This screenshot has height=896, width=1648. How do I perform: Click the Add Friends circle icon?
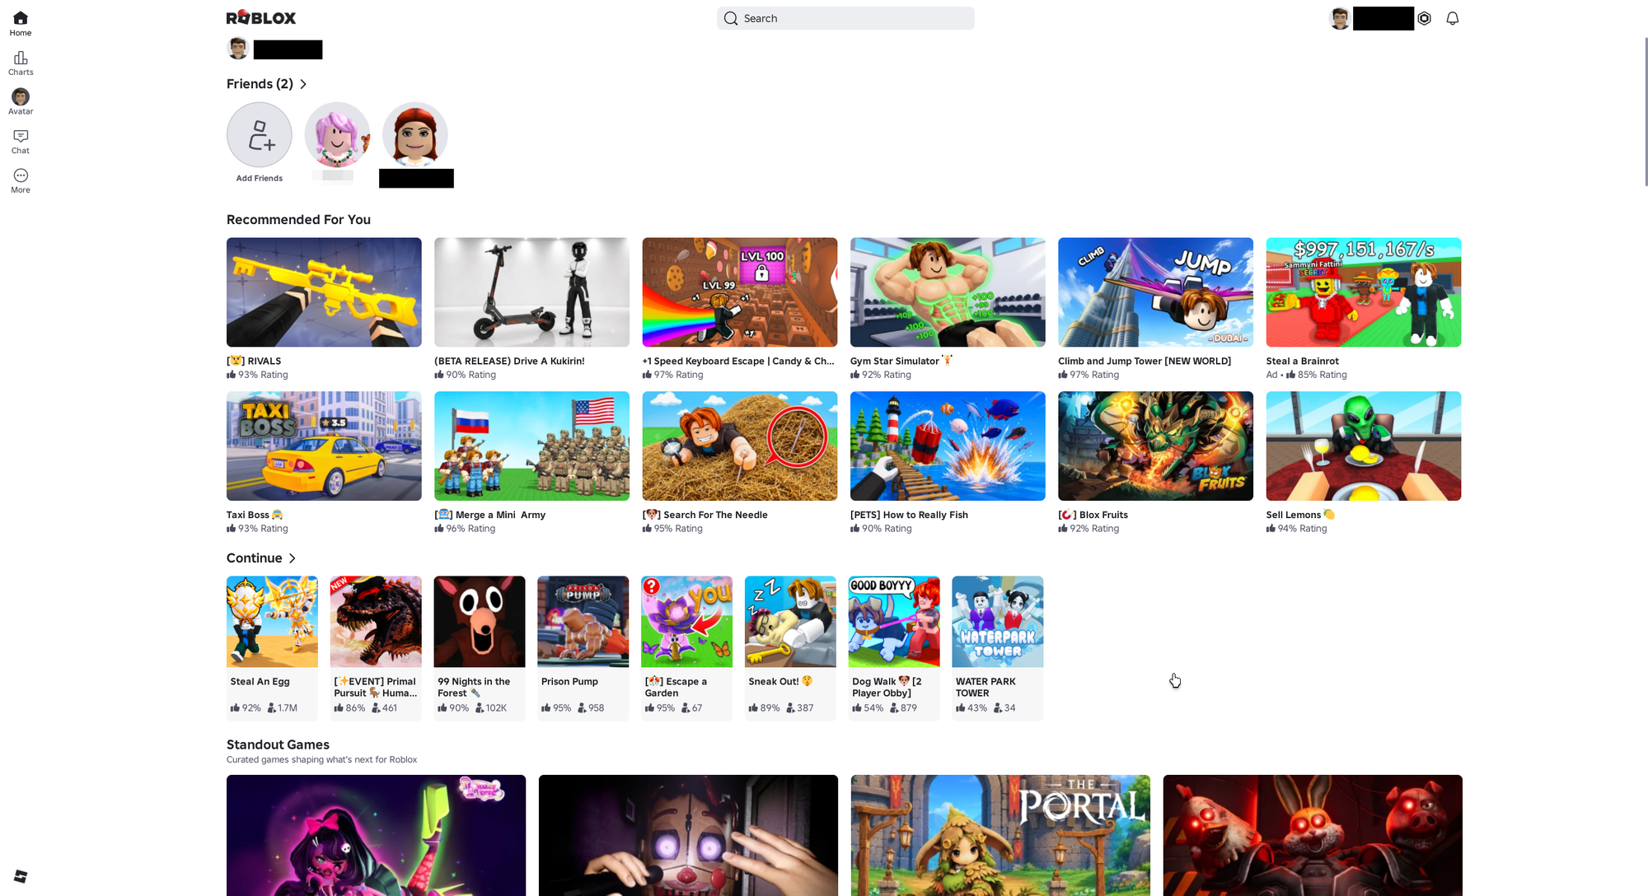pyautogui.click(x=260, y=135)
